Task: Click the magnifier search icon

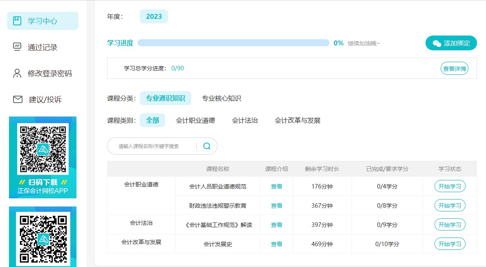Action: [207, 146]
